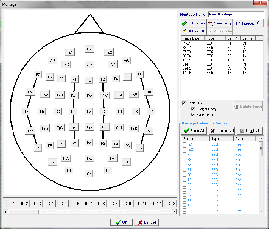Click the IC_1 component button
The image size is (269, 229).
click(12, 203)
